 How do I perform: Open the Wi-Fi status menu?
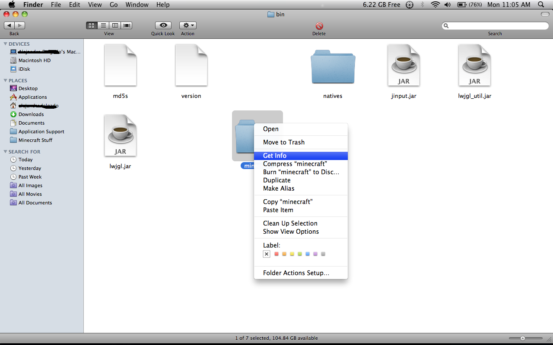click(x=435, y=5)
